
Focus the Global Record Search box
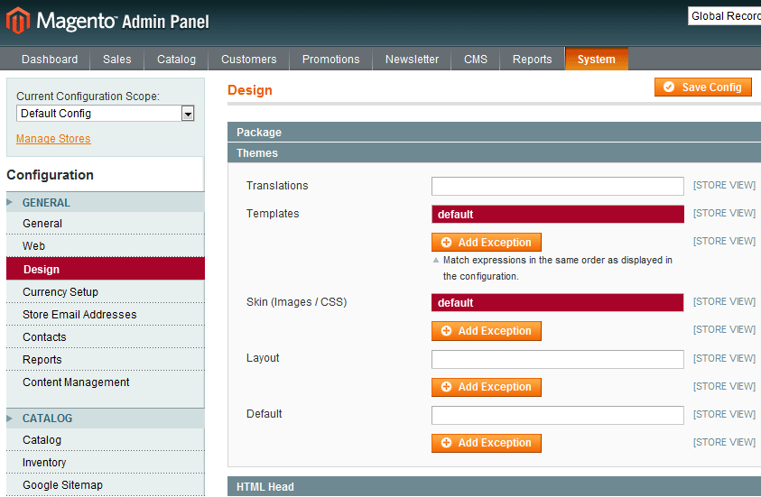tap(724, 16)
